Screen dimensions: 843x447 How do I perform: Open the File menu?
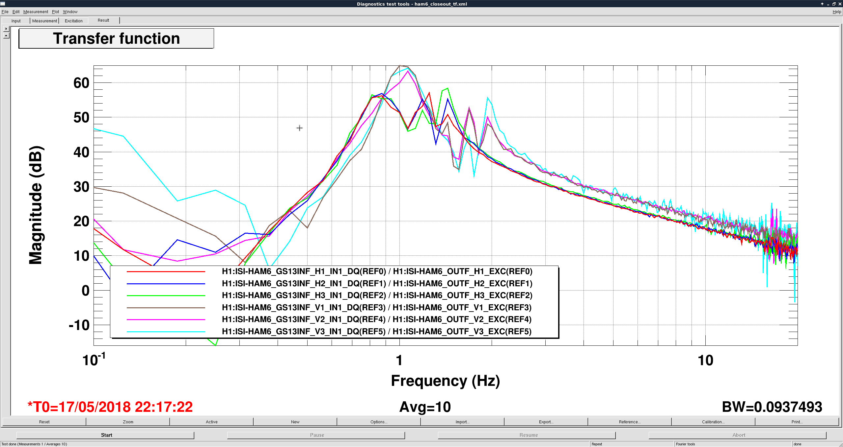pyautogui.click(x=5, y=12)
